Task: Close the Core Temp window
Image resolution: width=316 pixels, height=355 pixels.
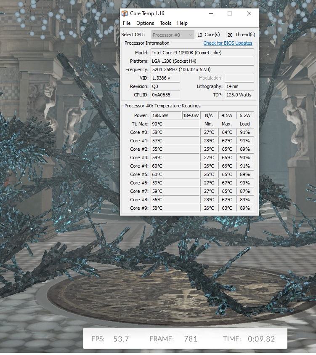Action: [x=249, y=13]
